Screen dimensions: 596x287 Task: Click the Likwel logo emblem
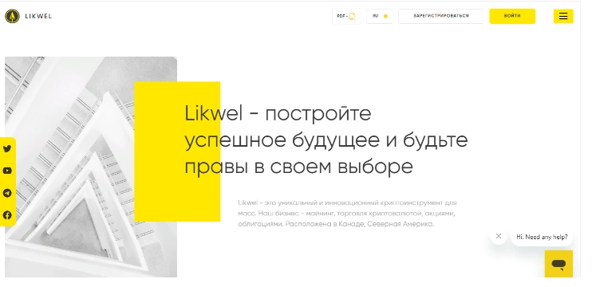point(12,16)
